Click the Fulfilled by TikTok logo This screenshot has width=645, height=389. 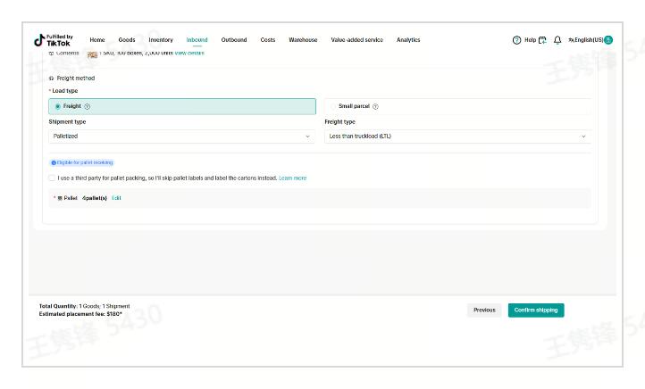53,40
